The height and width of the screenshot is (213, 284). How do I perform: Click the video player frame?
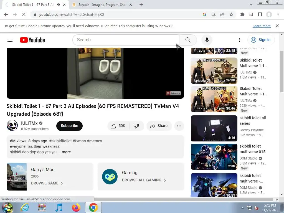pos(95,73)
